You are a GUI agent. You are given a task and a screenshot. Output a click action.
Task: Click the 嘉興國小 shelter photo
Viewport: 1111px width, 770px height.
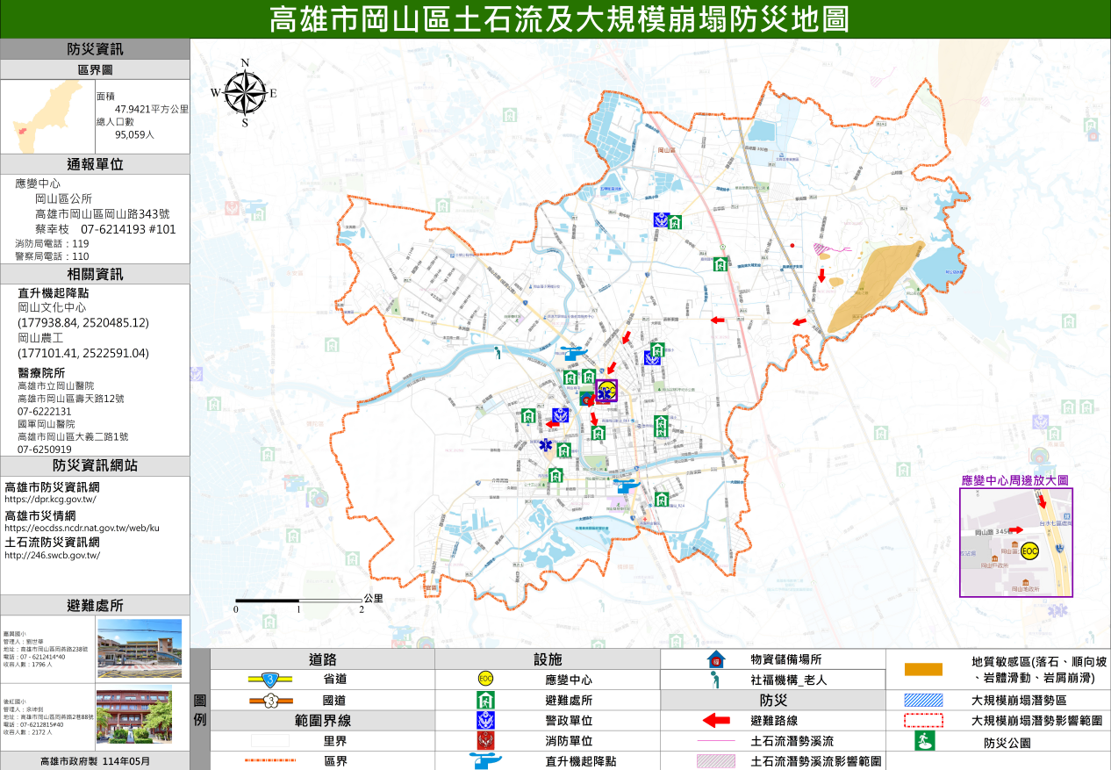pyautogui.click(x=140, y=649)
